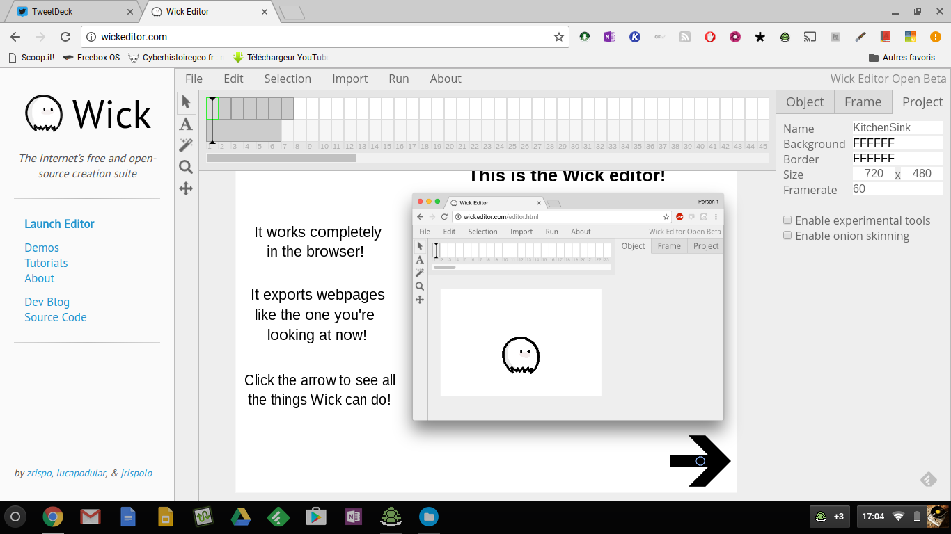Select the Text tool
The height and width of the screenshot is (534, 951).
(x=186, y=124)
